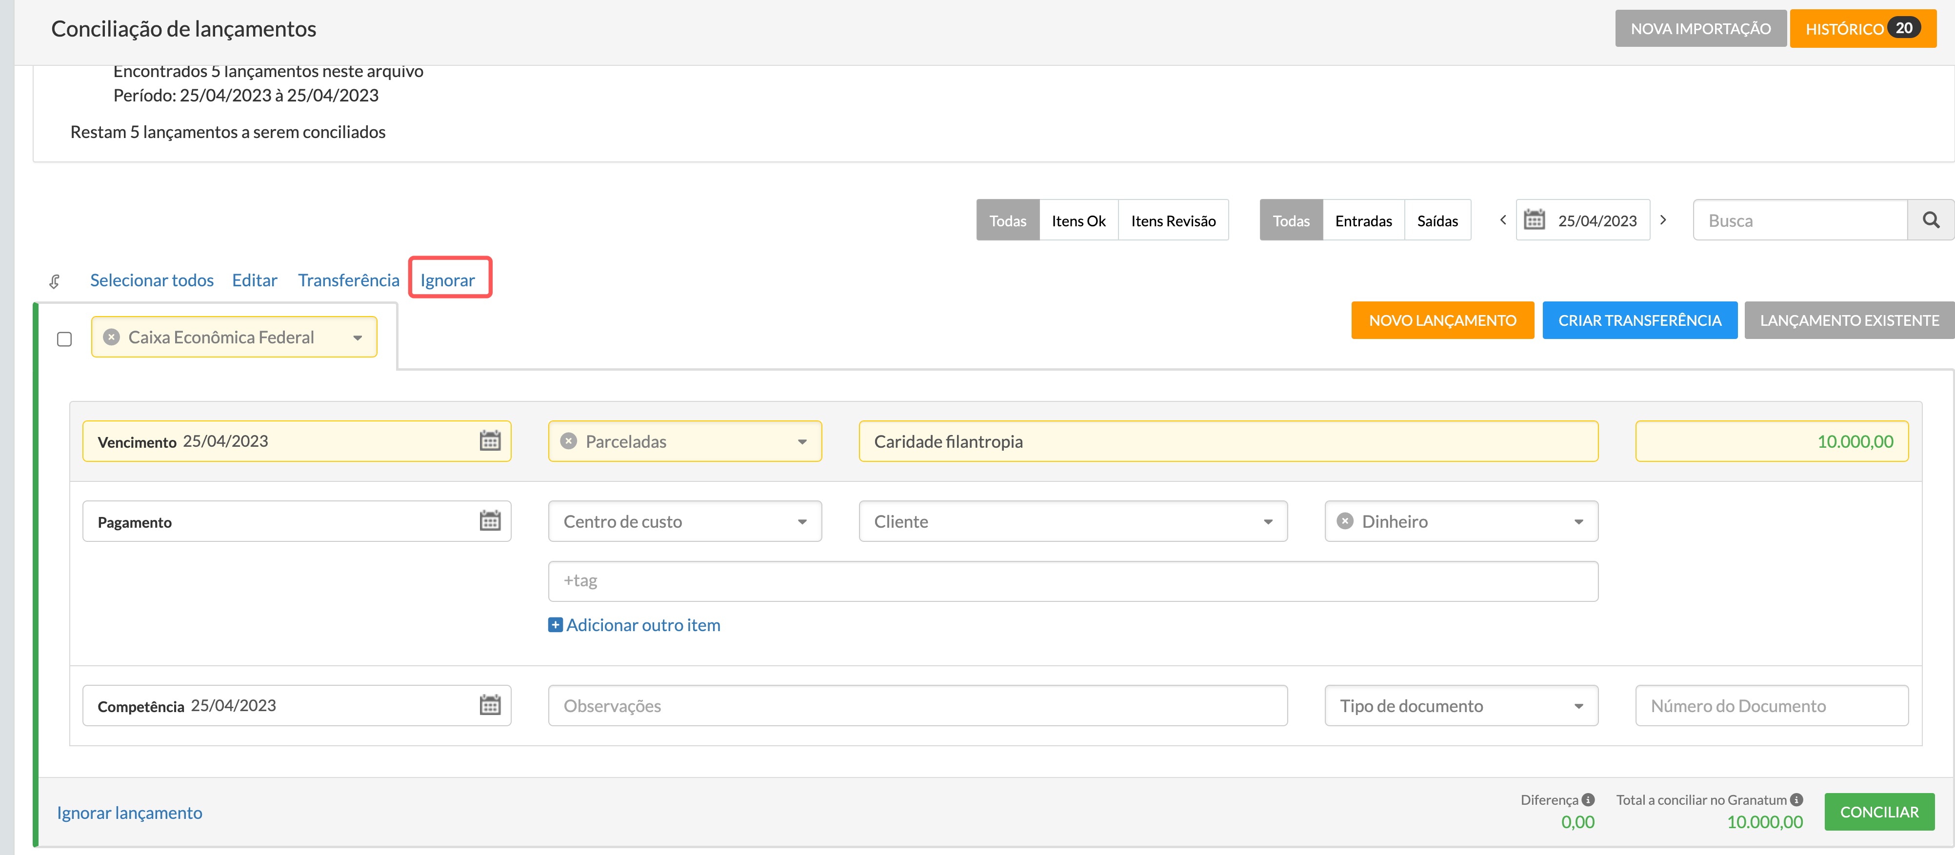Filter by Itens Revisão
The image size is (1955, 855).
pyautogui.click(x=1173, y=220)
